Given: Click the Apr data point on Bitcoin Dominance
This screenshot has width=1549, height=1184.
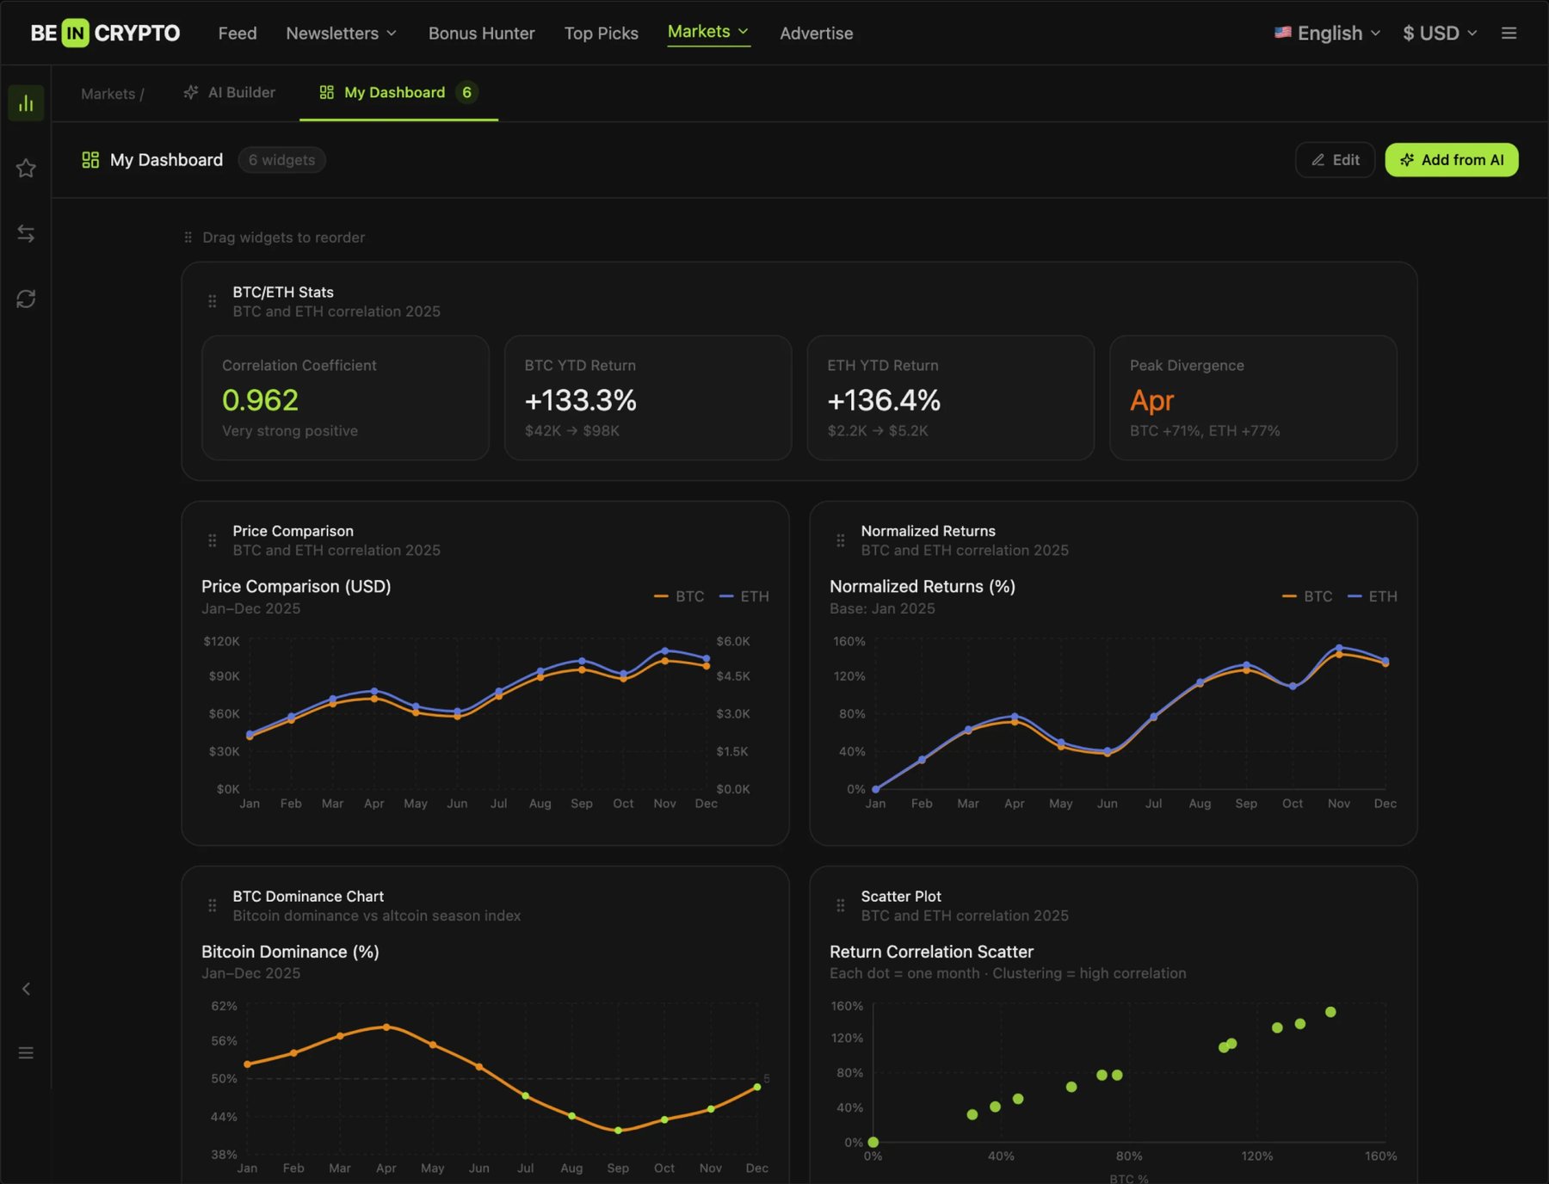Looking at the screenshot, I should (x=386, y=1027).
